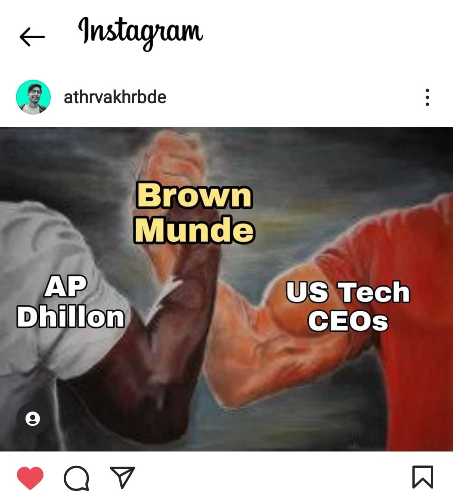
Task: Open the three-dot post options menu
Action: coord(427,97)
